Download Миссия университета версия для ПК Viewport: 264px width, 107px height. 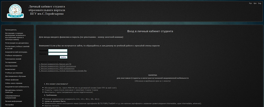(x=55, y=64)
